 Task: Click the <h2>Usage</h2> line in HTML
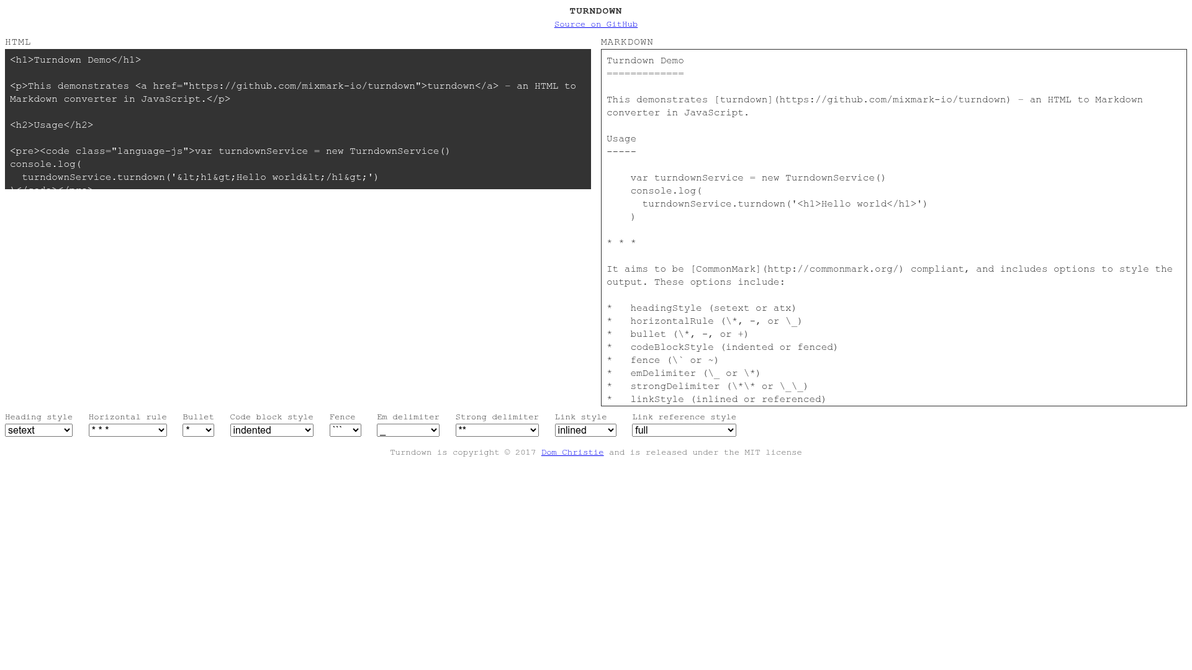click(x=52, y=125)
